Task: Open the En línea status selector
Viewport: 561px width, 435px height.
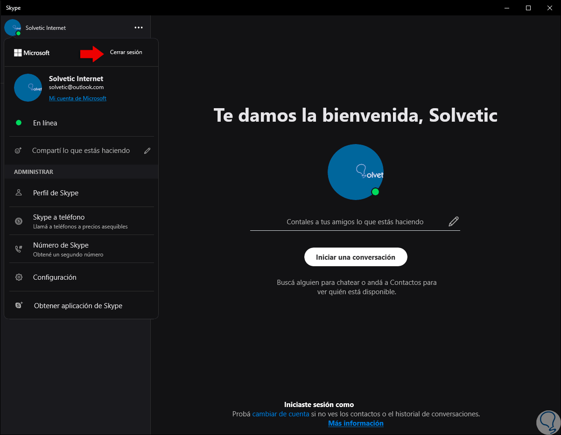Action: (81, 123)
